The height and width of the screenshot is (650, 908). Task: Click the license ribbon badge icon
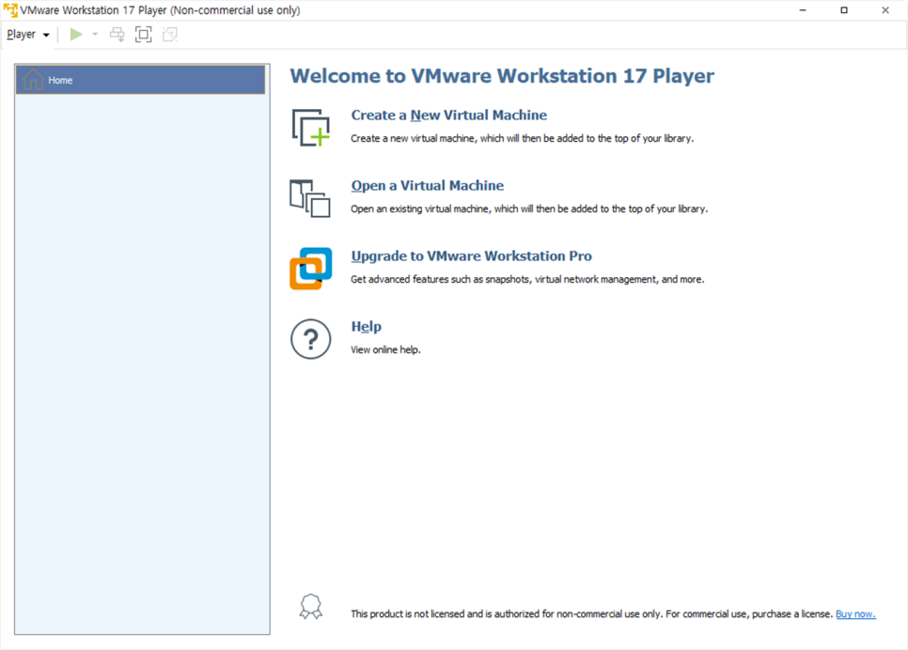tap(311, 607)
